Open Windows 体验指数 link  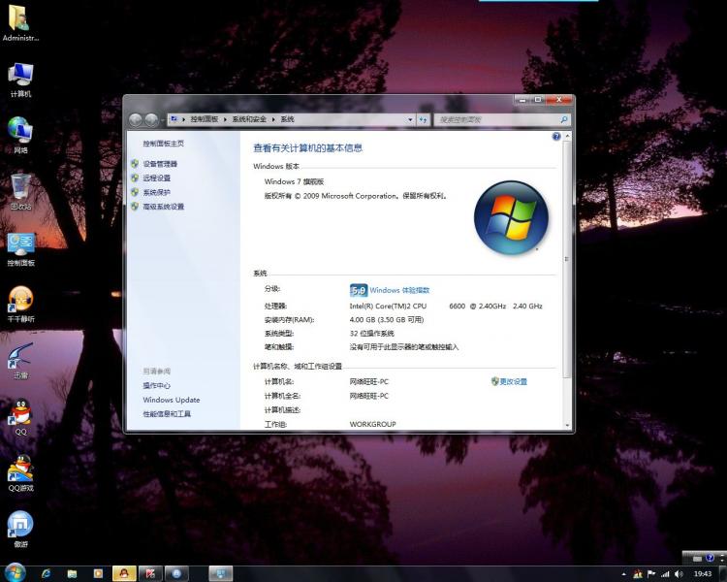pos(399,290)
